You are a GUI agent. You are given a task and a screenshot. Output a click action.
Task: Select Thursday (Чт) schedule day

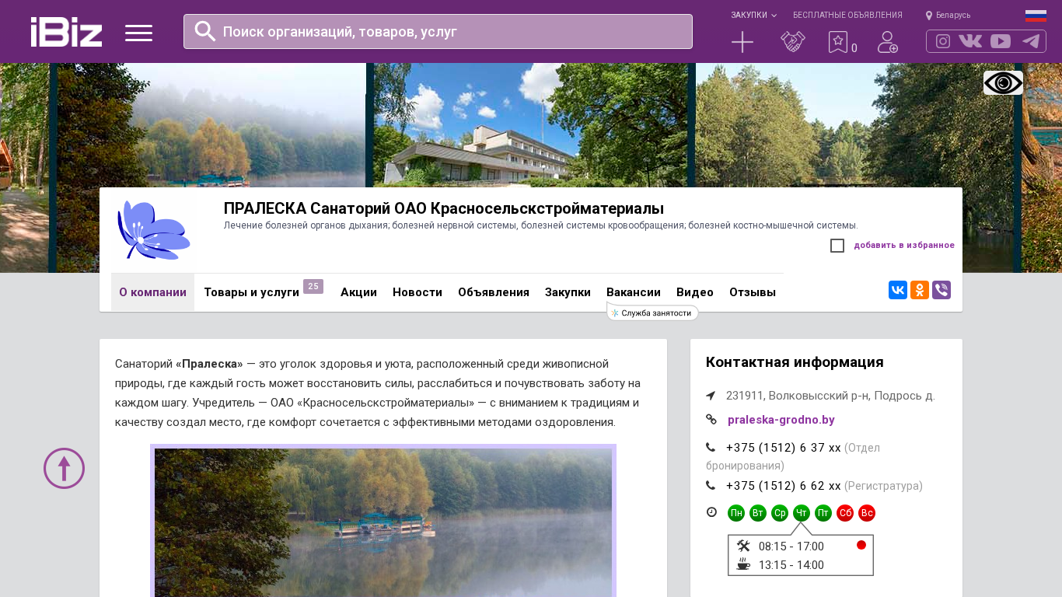pyautogui.click(x=802, y=513)
